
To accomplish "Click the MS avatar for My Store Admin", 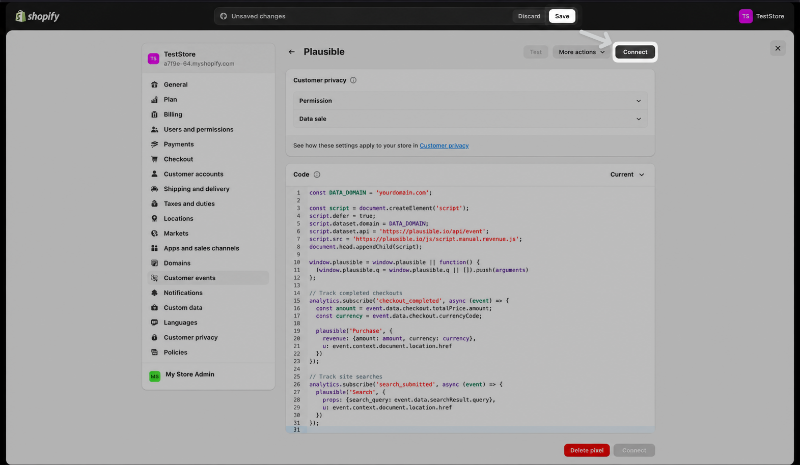I will [x=155, y=376].
